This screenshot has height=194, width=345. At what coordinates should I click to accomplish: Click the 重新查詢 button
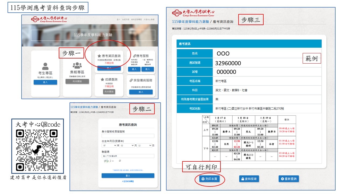coord(289,179)
